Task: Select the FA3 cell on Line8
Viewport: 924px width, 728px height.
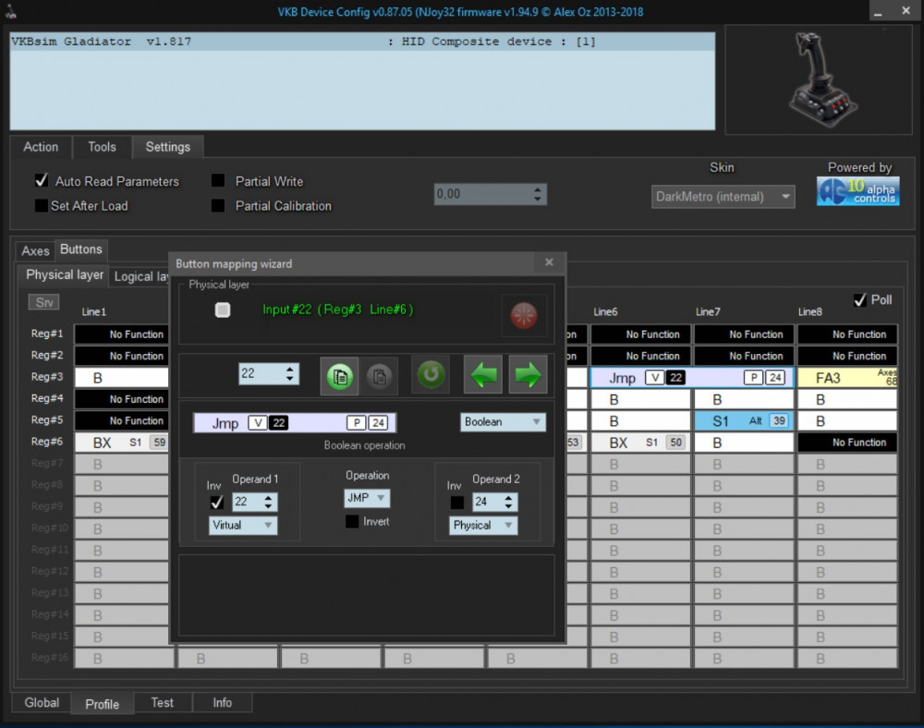Action: pos(846,378)
